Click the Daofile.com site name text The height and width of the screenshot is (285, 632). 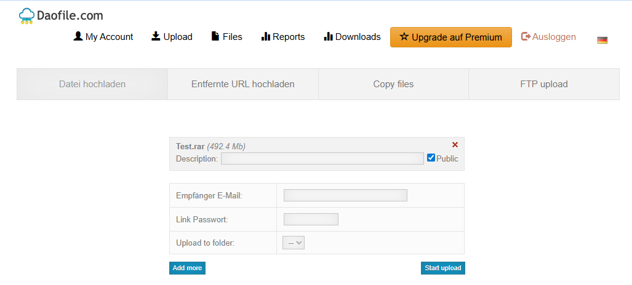[x=70, y=16]
